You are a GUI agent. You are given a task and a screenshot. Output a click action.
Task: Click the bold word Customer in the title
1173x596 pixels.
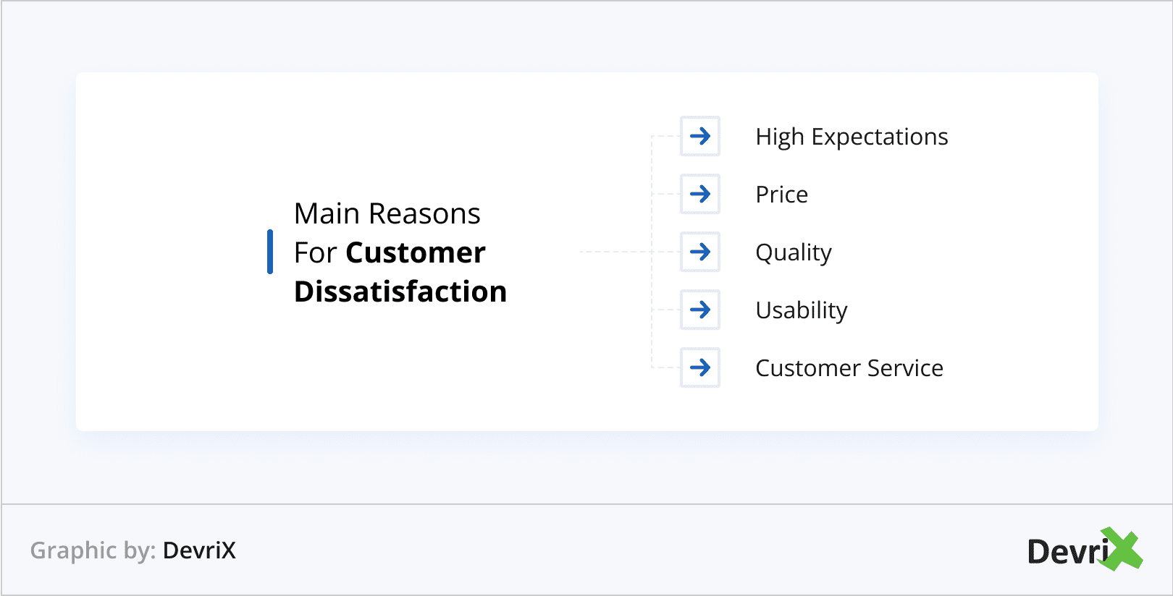(x=416, y=252)
